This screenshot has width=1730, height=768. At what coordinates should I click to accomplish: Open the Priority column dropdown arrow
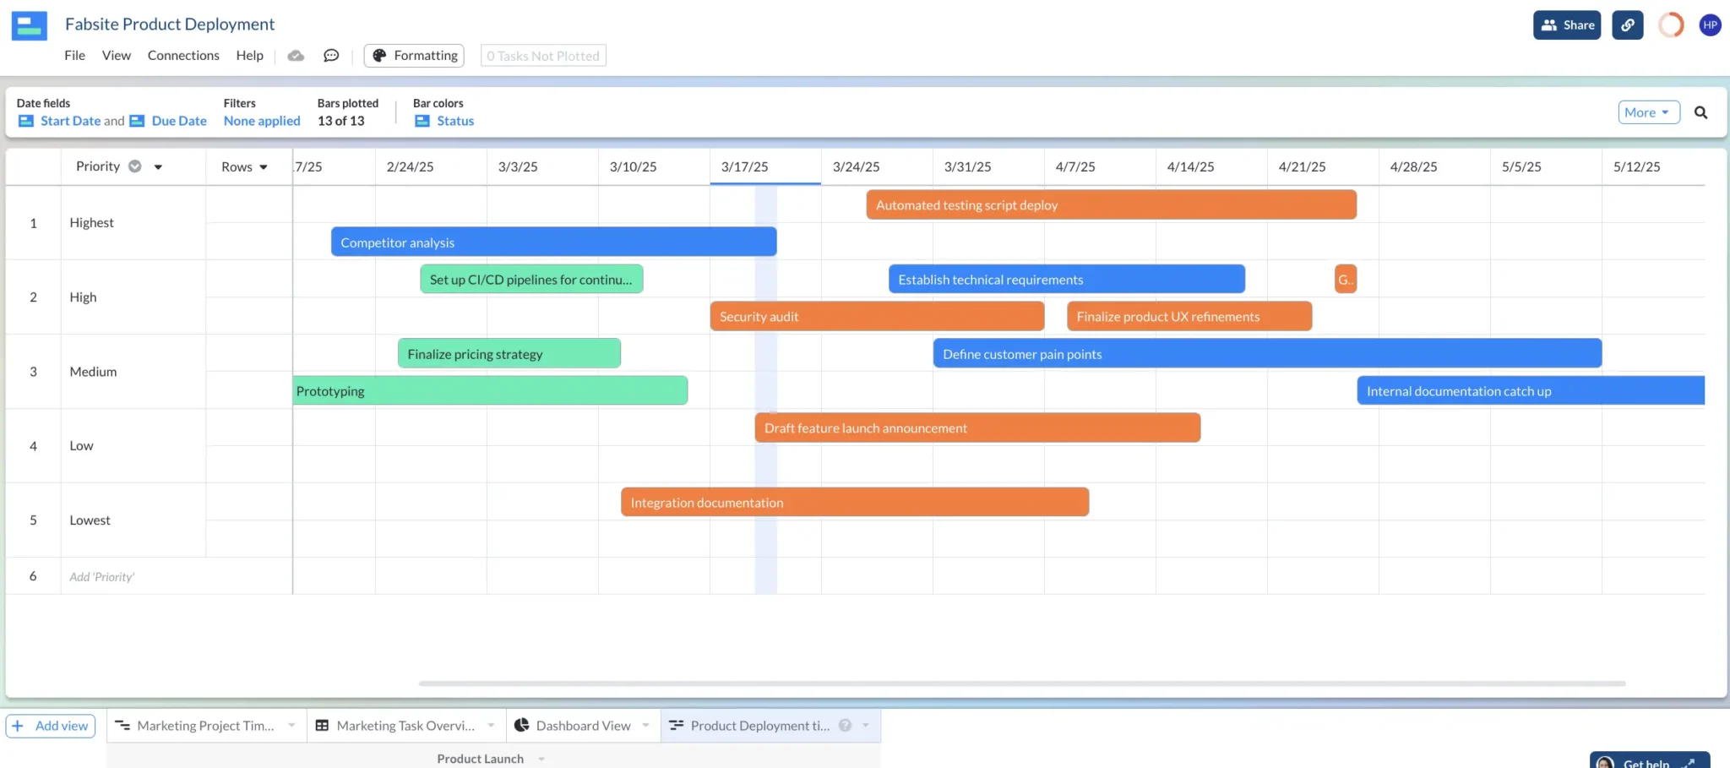[x=158, y=167]
